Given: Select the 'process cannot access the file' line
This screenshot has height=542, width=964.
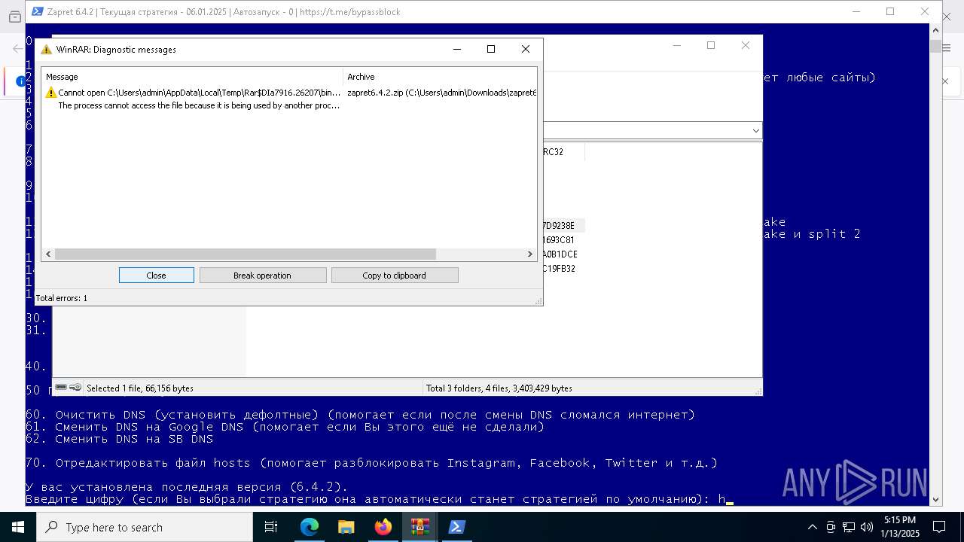Looking at the screenshot, I should coord(200,105).
